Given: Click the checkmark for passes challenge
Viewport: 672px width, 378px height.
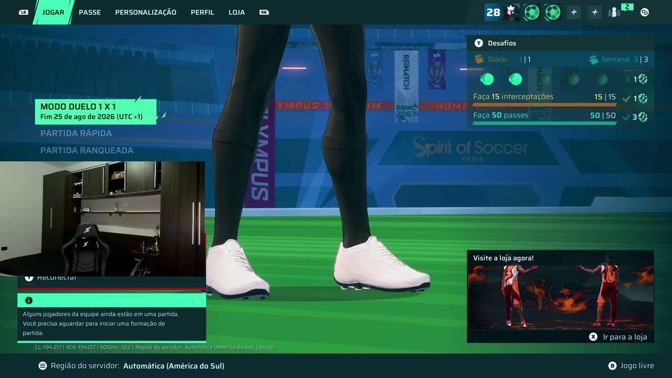Looking at the screenshot, I should (626, 117).
